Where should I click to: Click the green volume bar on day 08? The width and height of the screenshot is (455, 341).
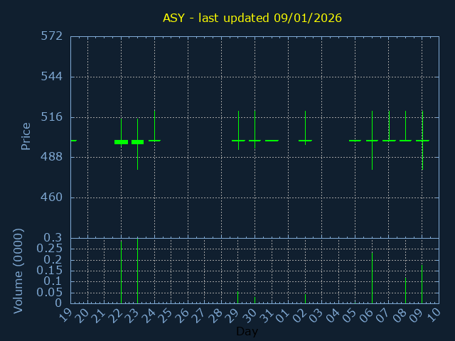pyautogui.click(x=405, y=291)
